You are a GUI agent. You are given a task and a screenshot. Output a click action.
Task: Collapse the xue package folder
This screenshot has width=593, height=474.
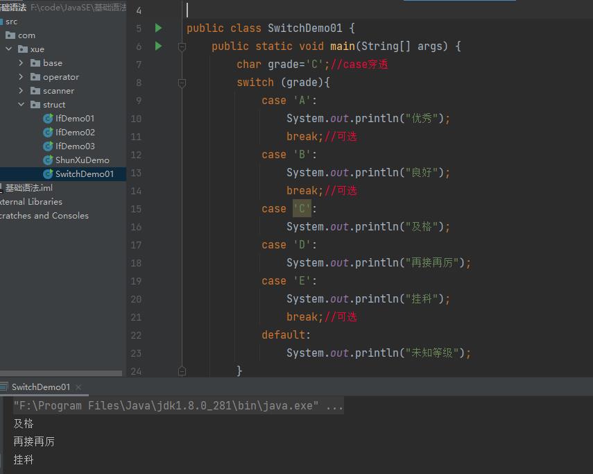tap(9, 49)
